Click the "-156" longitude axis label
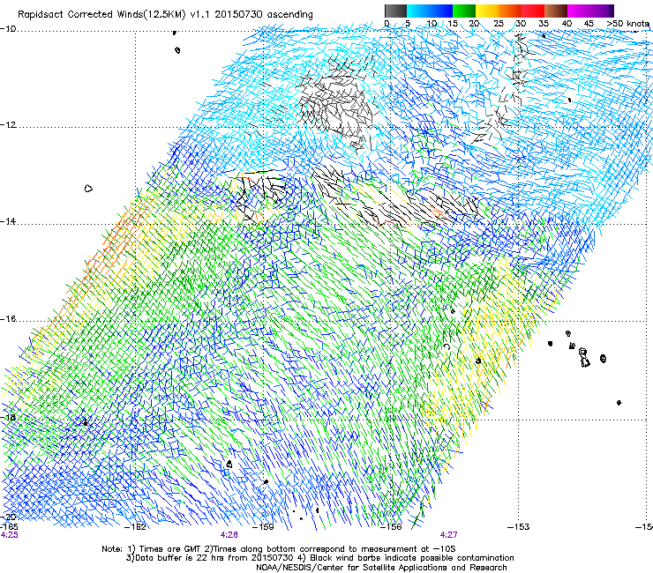Image resolution: width=653 pixels, height=573 pixels. [392, 527]
